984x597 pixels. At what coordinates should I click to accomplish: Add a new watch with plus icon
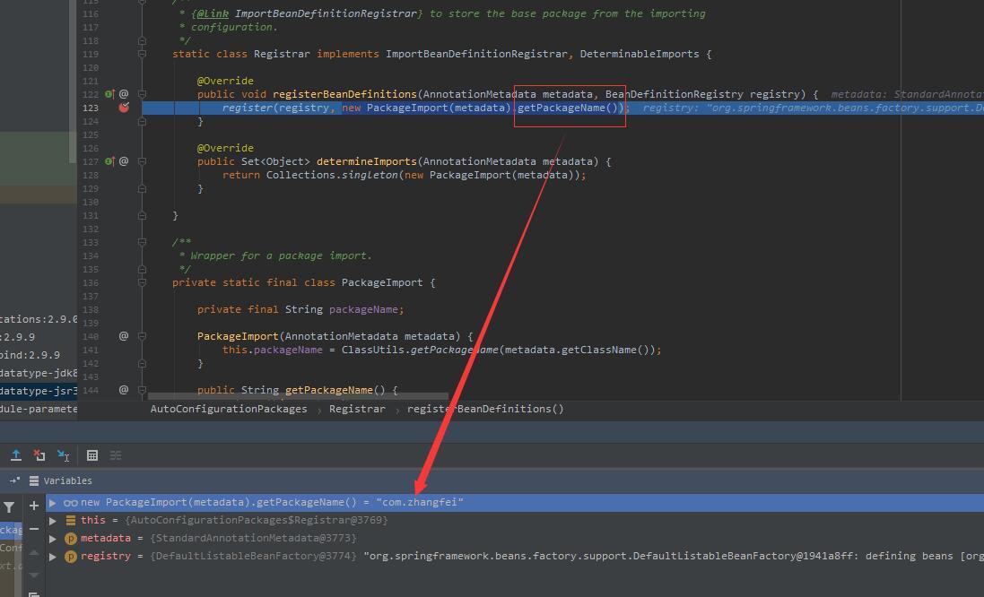tap(34, 505)
